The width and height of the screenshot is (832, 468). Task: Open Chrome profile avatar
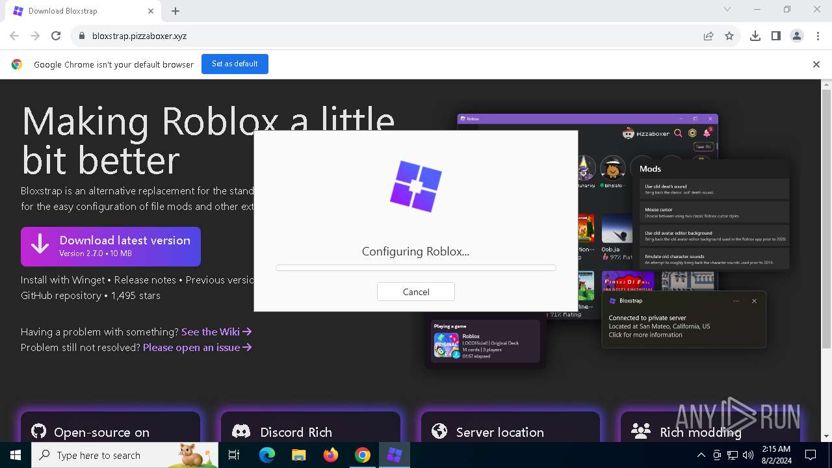click(797, 36)
